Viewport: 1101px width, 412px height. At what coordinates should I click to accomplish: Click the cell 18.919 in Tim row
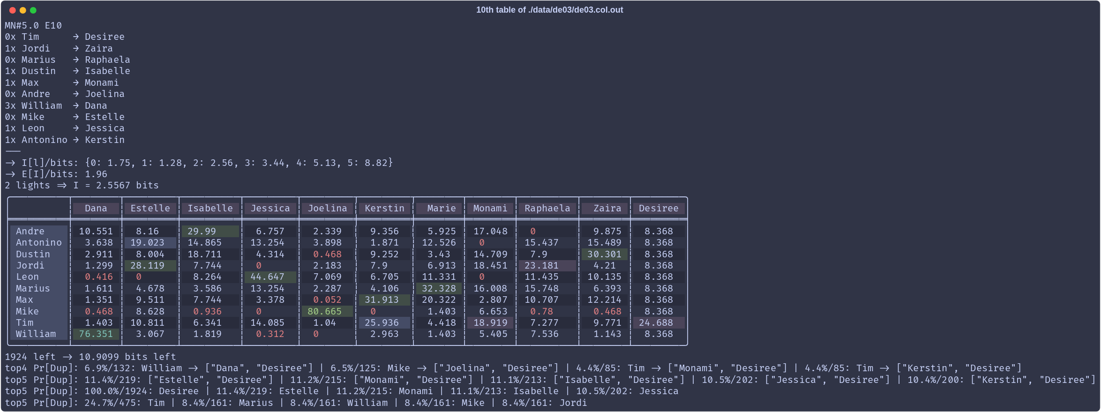[x=490, y=322]
